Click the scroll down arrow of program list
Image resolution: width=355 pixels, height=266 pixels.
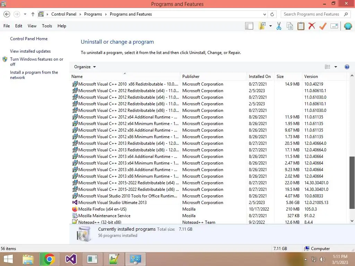(352, 221)
